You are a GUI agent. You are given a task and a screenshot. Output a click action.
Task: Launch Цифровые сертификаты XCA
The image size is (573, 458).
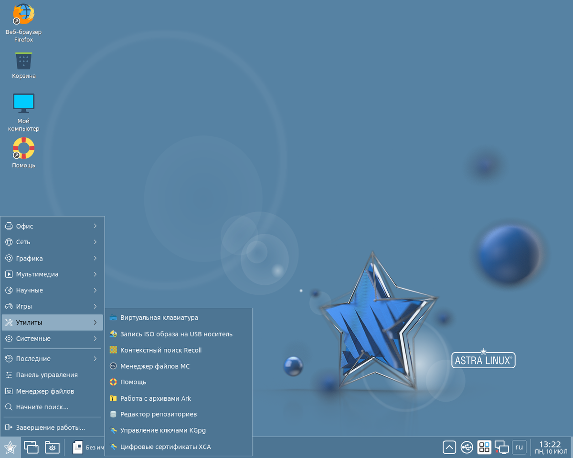coord(179,447)
